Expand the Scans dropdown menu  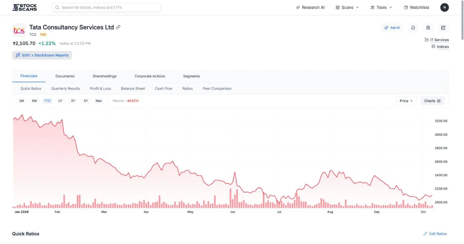coord(347,7)
